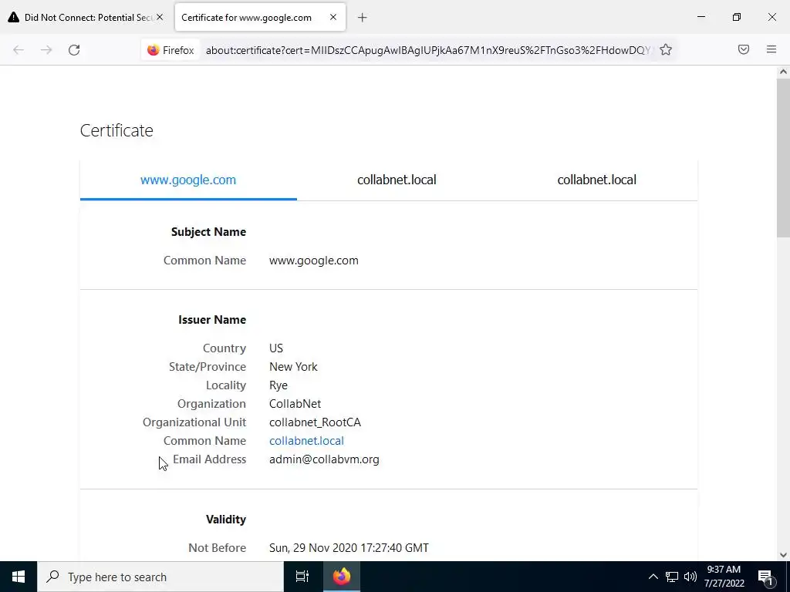Open the network status tray icon
This screenshot has height=592, width=790.
672,577
